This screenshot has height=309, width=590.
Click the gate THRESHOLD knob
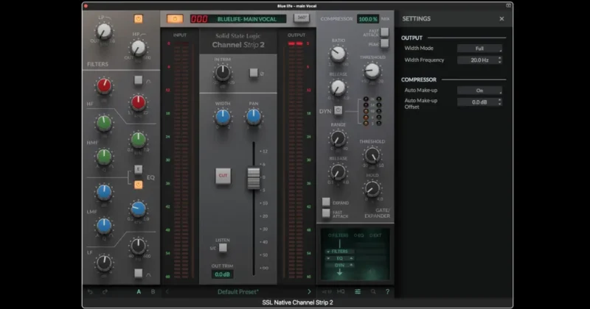(x=372, y=155)
